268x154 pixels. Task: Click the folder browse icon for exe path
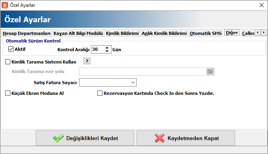tap(210, 71)
